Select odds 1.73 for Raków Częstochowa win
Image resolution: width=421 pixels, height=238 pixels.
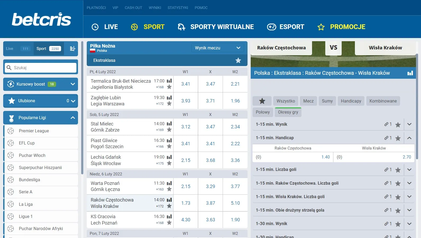pyautogui.click(x=186, y=203)
